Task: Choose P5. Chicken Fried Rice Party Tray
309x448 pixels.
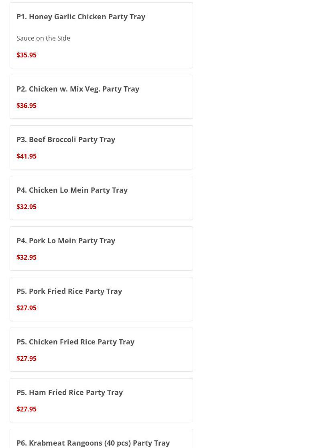Action: pyautogui.click(x=75, y=342)
